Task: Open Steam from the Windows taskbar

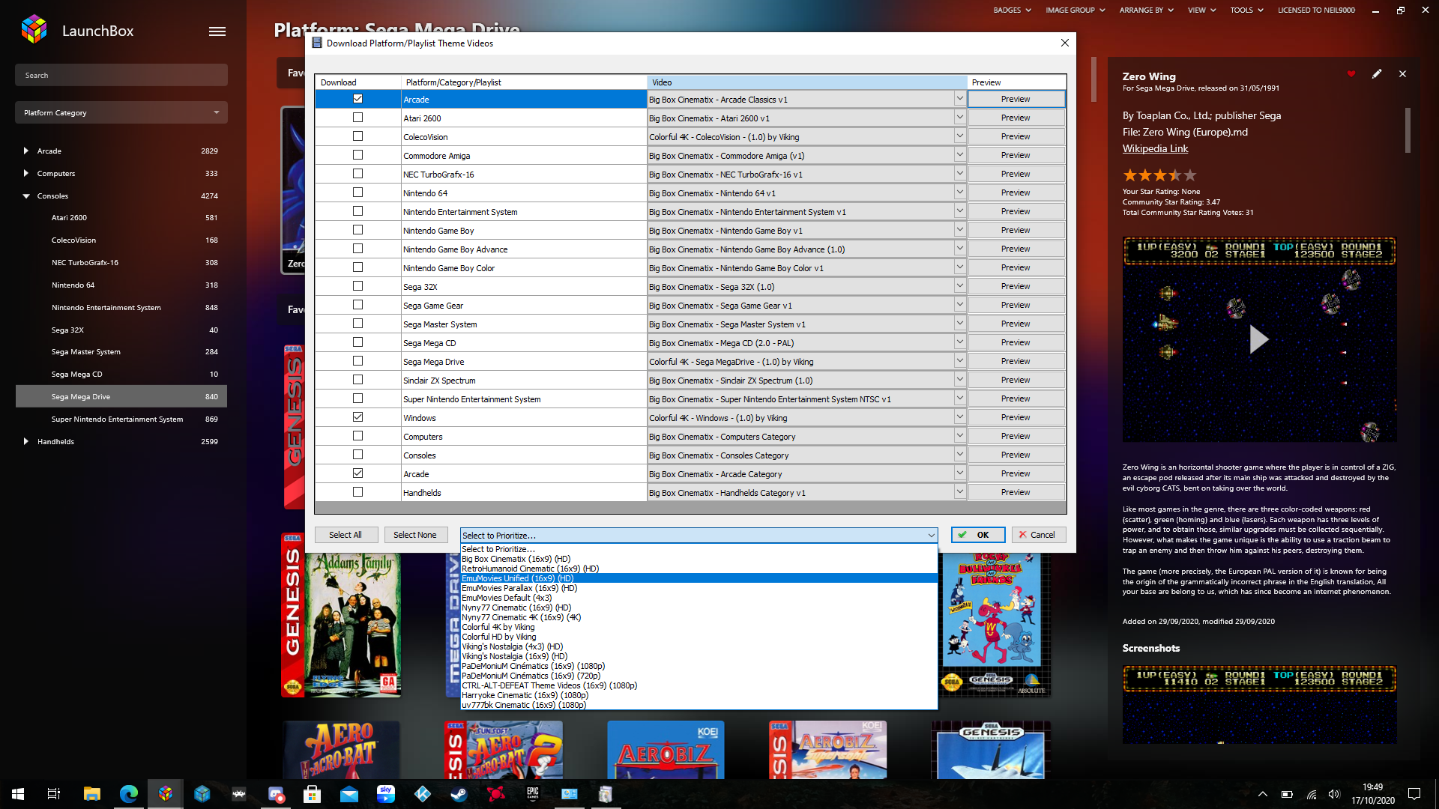Action: [459, 794]
